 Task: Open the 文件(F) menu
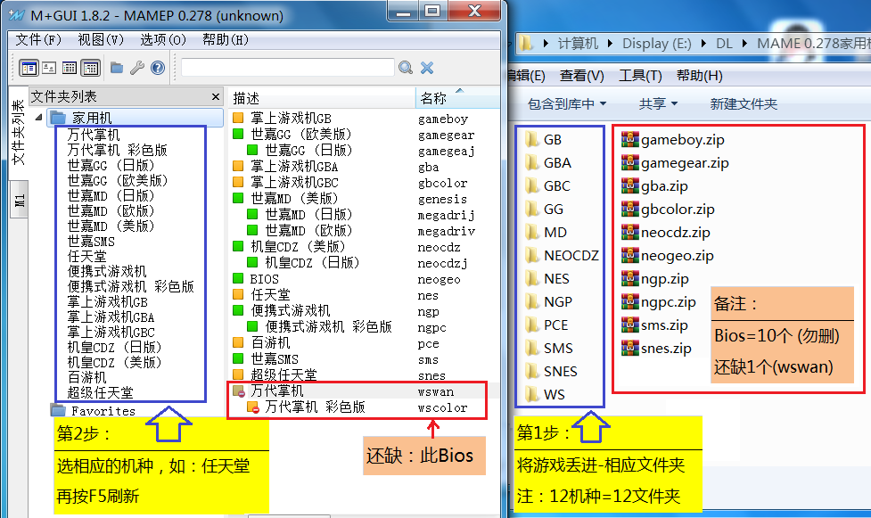click(38, 40)
